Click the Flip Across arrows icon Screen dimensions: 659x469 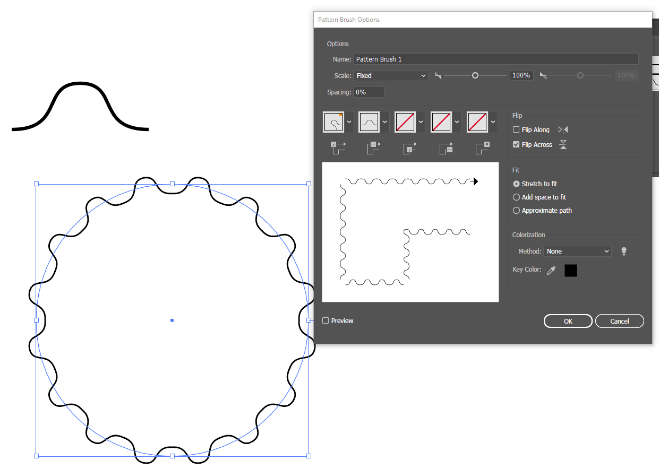pyautogui.click(x=562, y=144)
